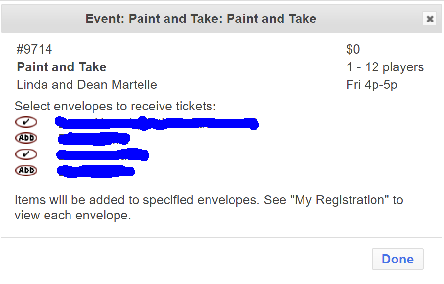Click the fourth redacted envelope name
The width and height of the screenshot is (444, 284).
pos(95,172)
